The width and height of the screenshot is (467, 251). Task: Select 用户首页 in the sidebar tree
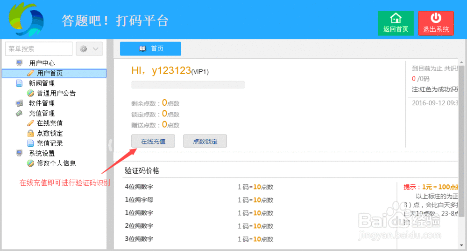[x=50, y=73]
